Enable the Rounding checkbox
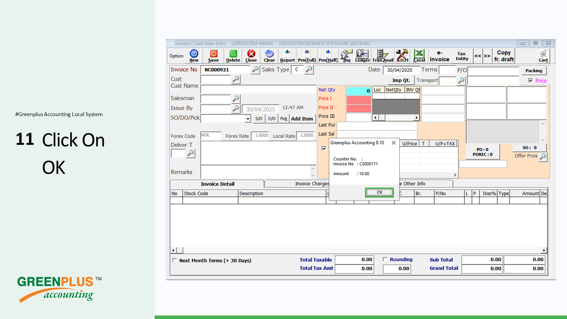This screenshot has width=567, height=319. click(385, 259)
